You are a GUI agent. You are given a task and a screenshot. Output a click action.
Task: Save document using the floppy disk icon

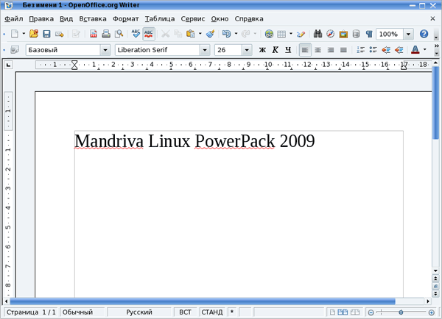(46, 34)
